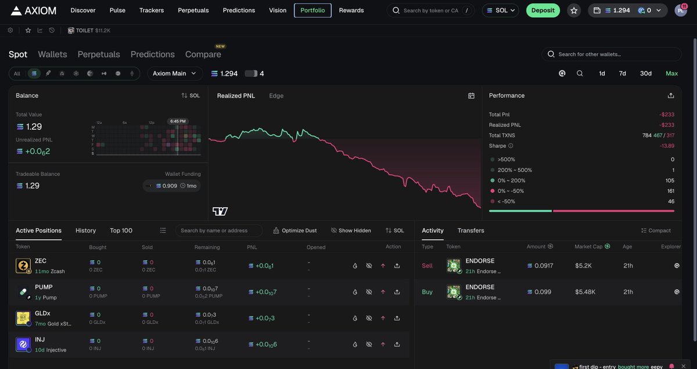Expand the wallet balance dropdown showing 1.294
This screenshot has width=697, height=369.
coord(628,10)
